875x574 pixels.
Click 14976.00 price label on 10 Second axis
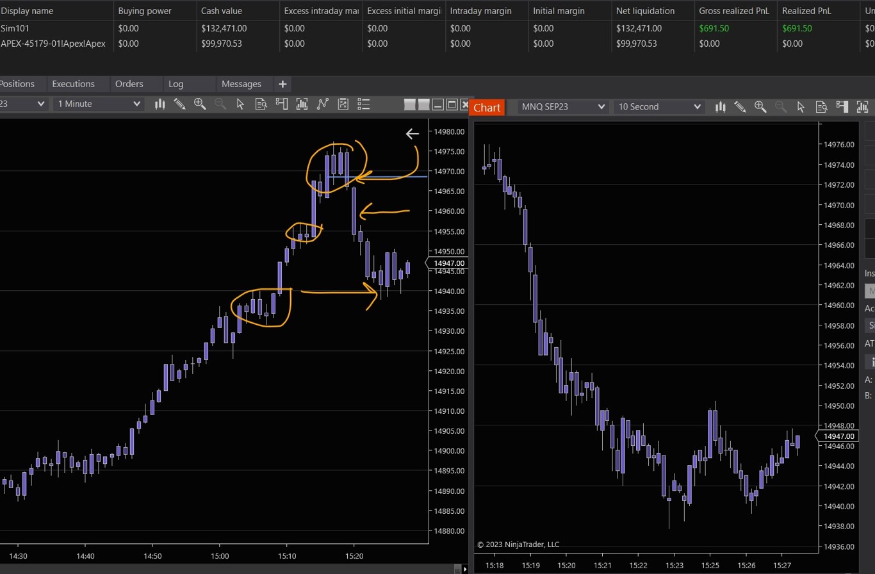(x=839, y=144)
